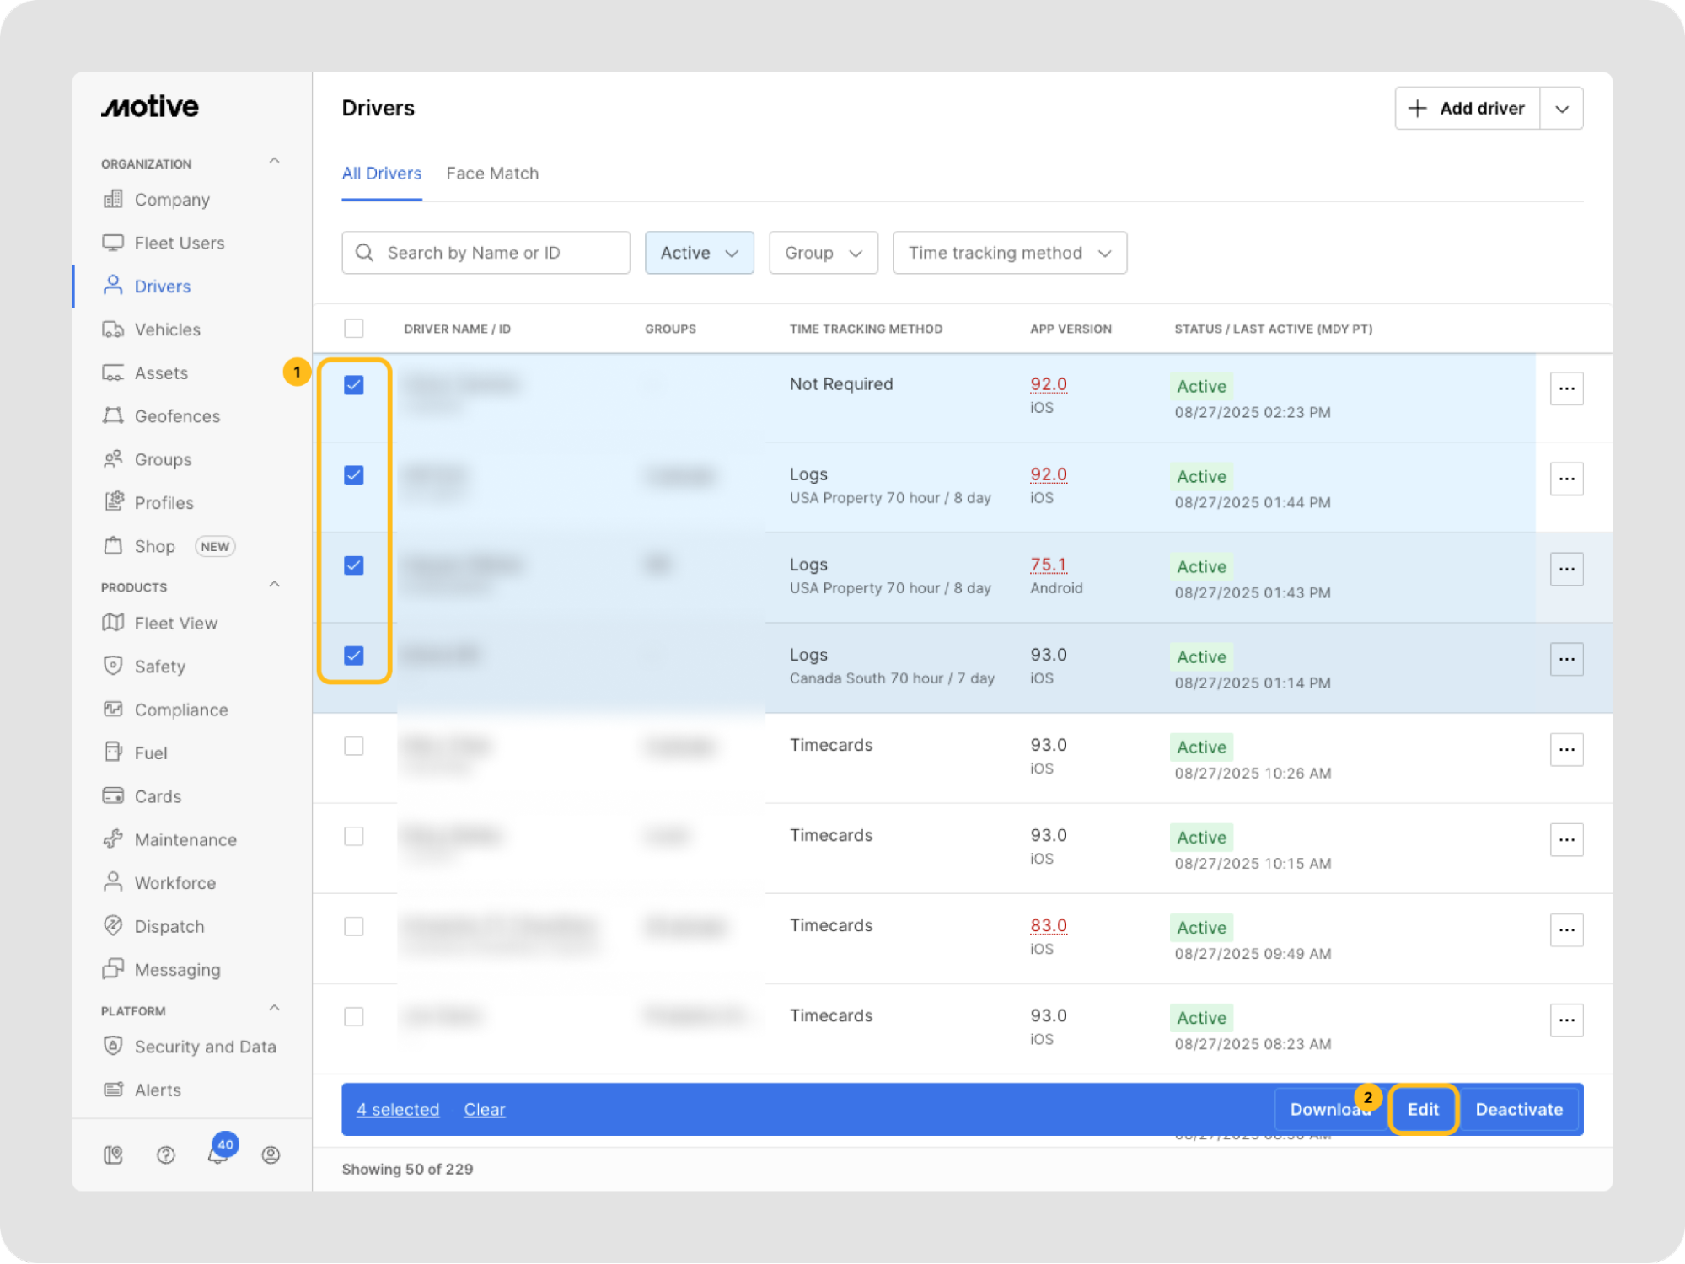This screenshot has height=1264, width=1685.
Task: Open Safety shield item in sidebar
Action: (x=159, y=667)
